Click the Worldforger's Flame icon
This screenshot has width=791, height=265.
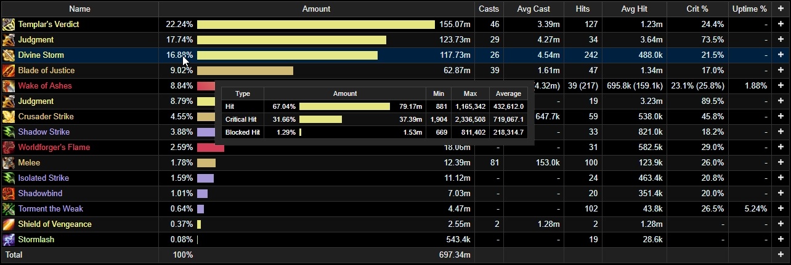(9, 148)
